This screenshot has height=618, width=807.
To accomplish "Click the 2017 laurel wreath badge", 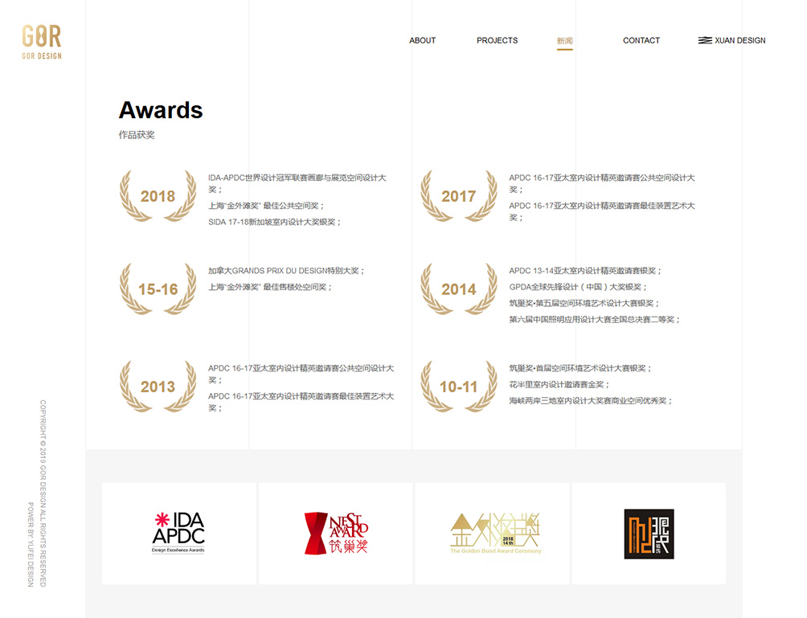I will tap(458, 196).
